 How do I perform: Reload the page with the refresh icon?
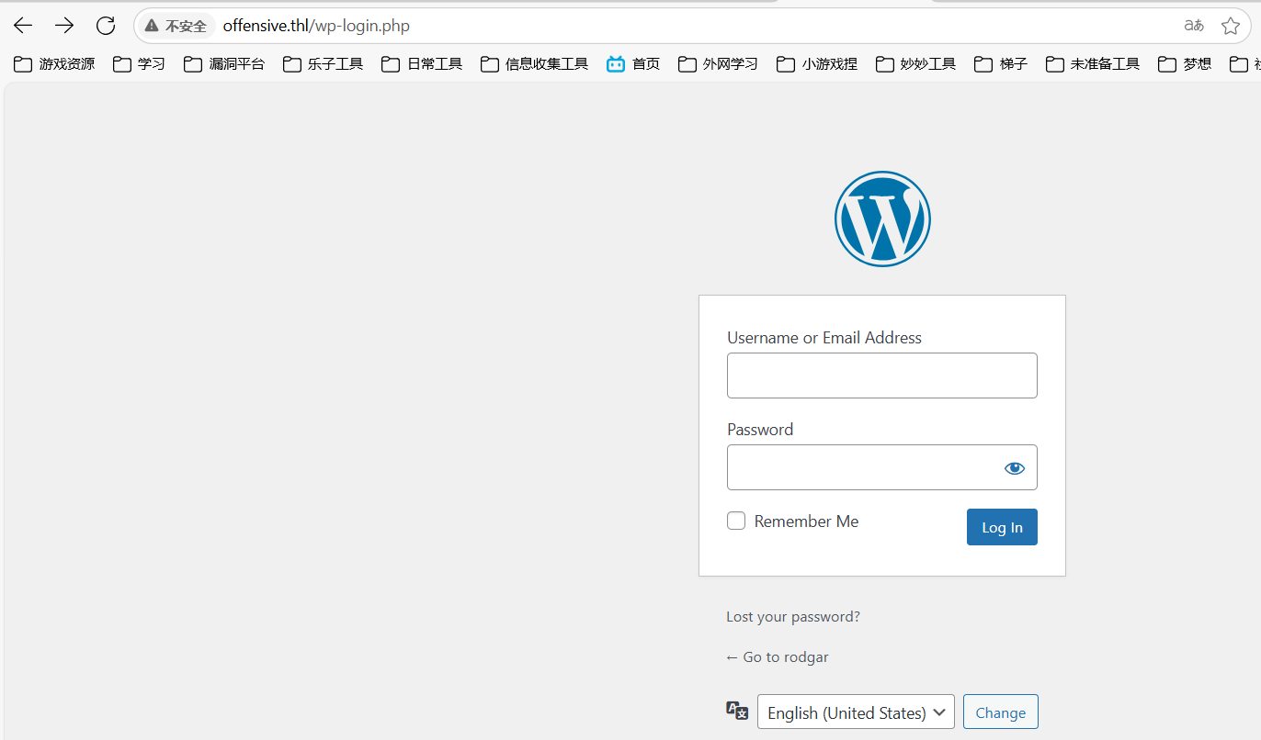[106, 26]
